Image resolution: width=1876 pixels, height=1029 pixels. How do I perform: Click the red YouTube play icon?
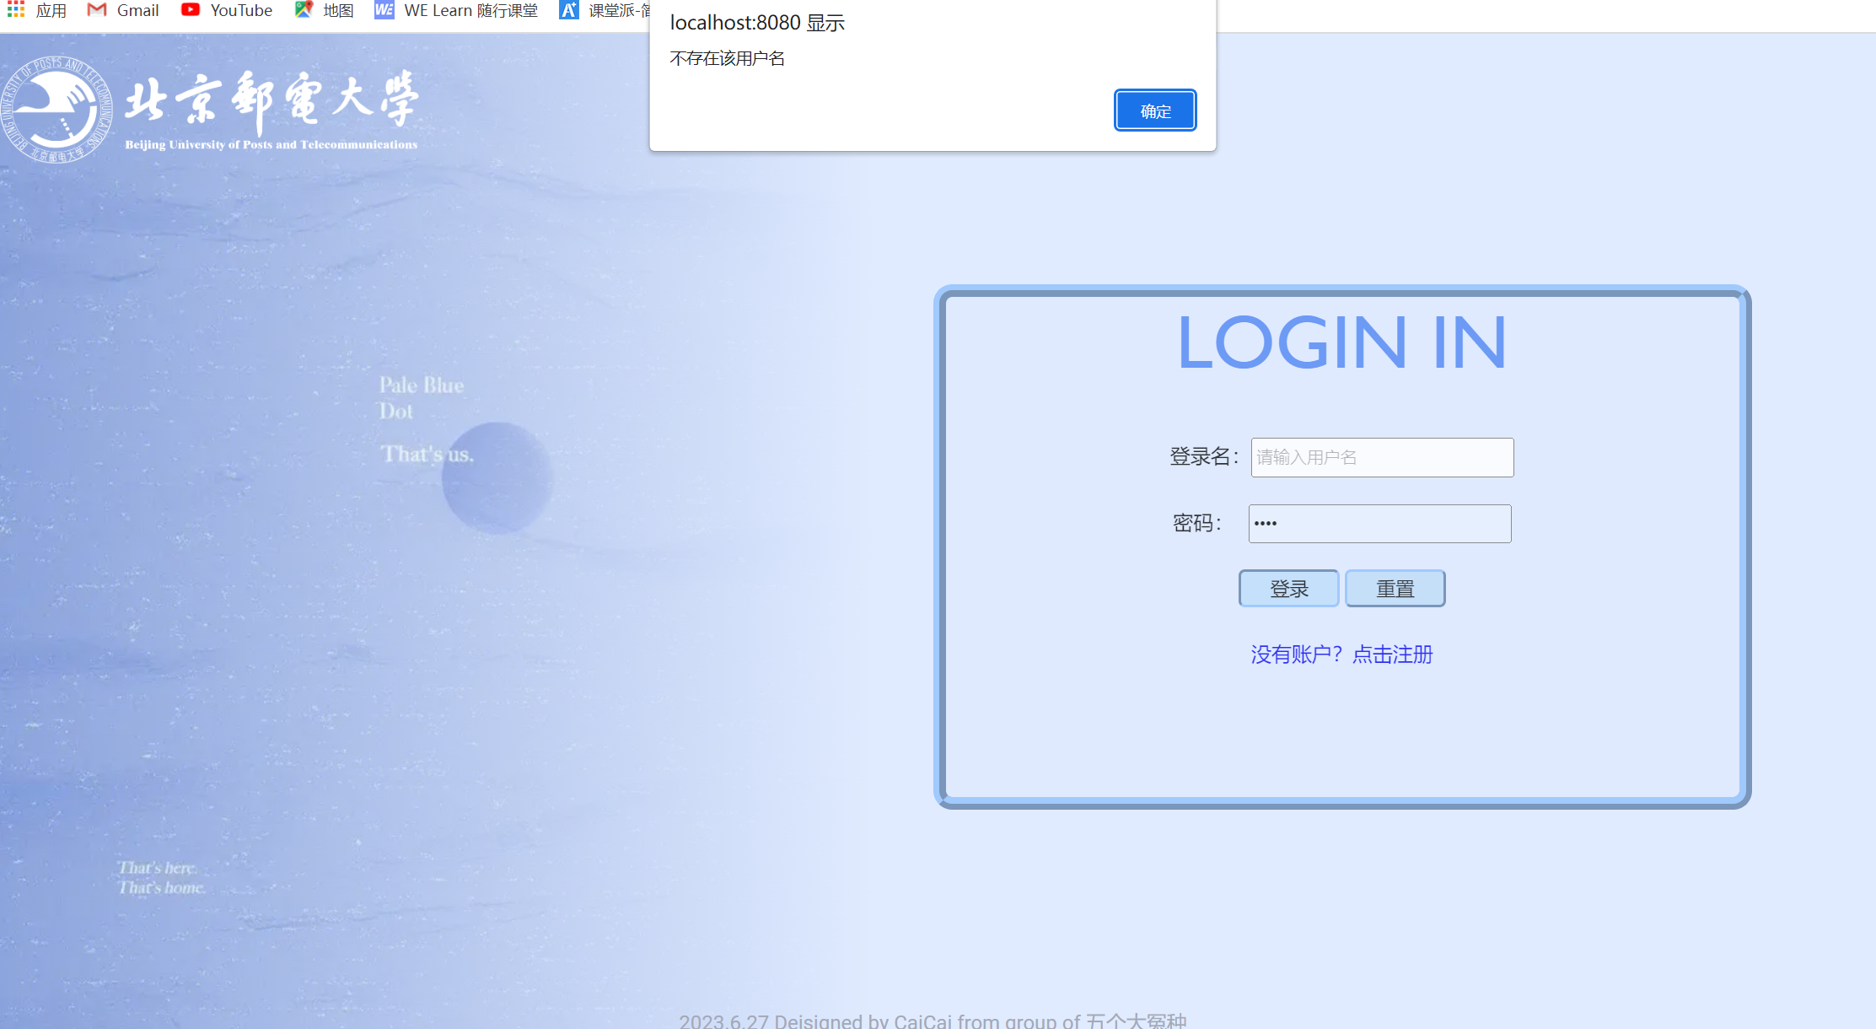click(191, 10)
